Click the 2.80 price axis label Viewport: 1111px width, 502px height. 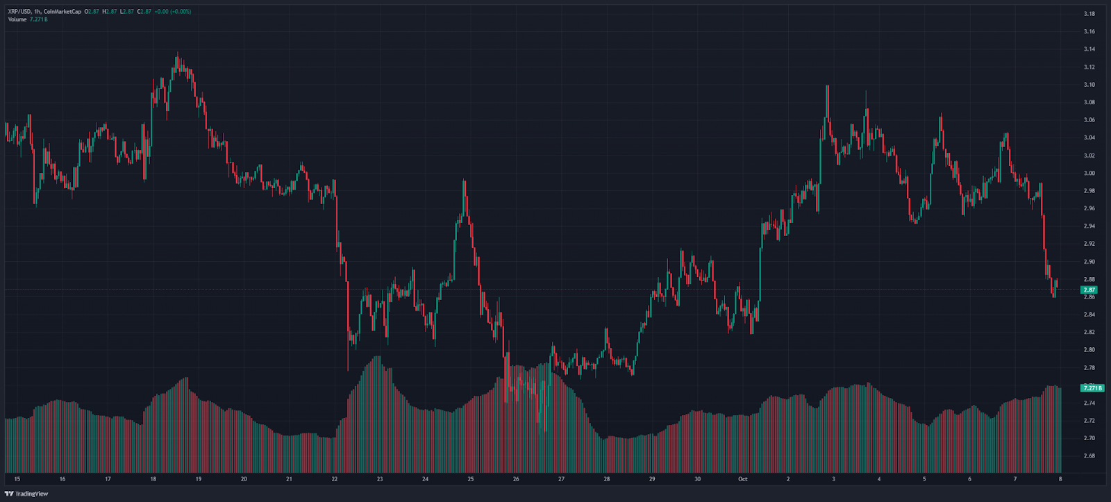(x=1089, y=350)
